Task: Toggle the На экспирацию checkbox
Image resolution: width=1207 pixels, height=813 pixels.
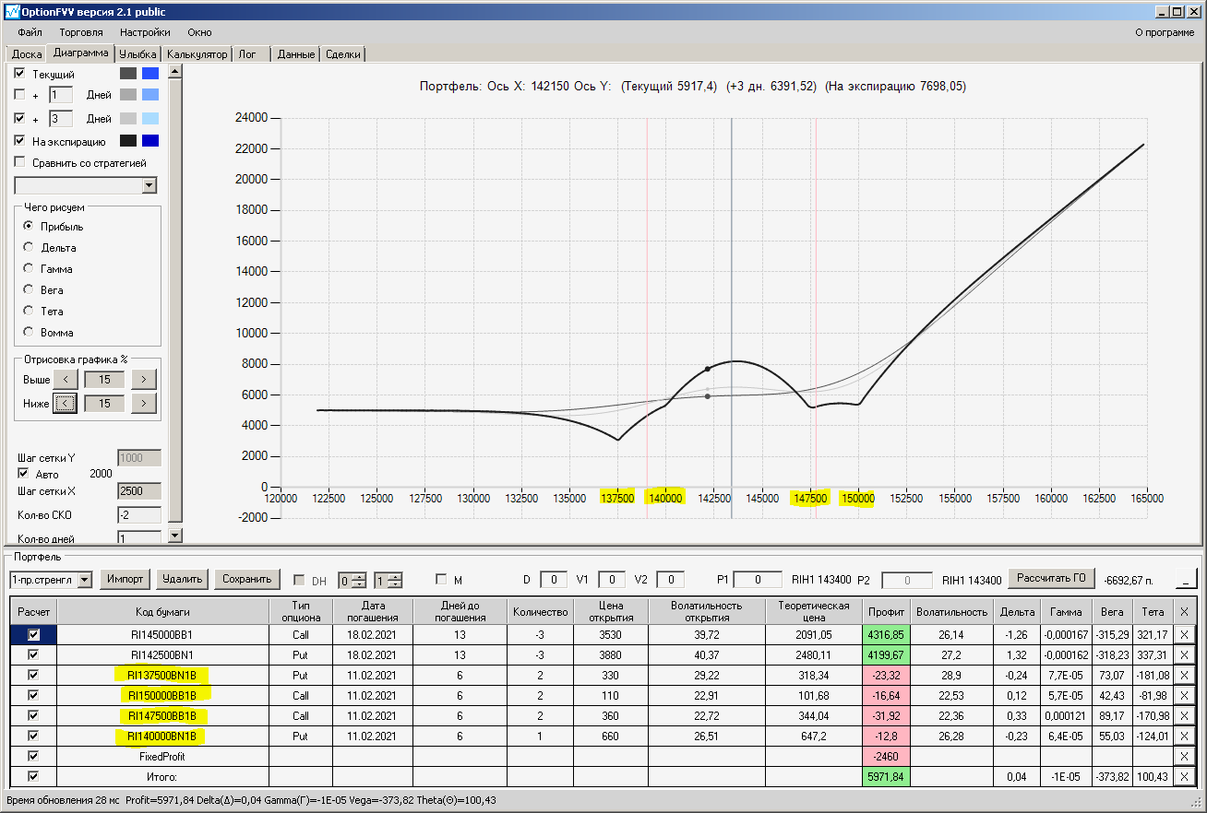Action: coord(20,141)
